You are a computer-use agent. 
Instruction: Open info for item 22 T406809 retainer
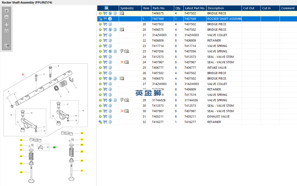pos(110,40)
